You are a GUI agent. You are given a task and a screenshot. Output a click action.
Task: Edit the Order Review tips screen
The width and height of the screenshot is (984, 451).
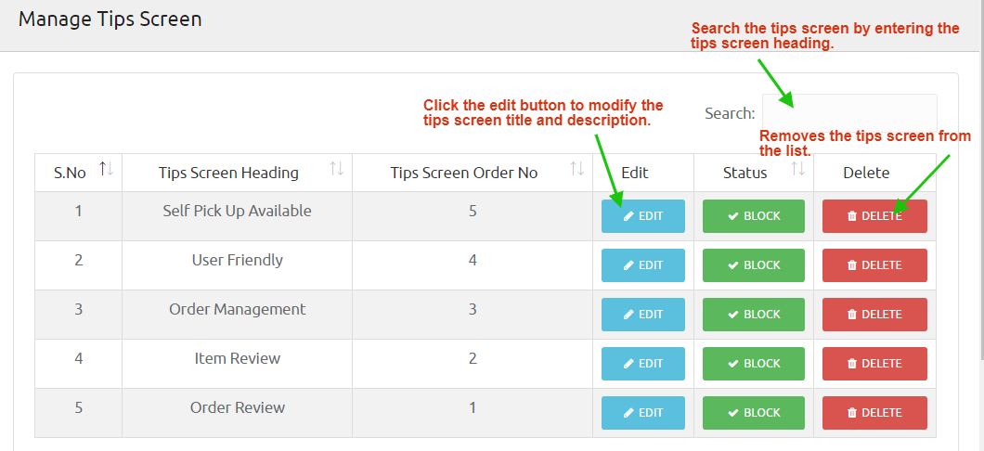pos(643,413)
